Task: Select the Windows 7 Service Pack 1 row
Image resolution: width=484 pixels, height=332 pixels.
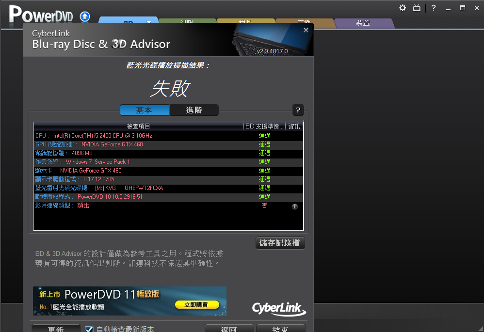Action: [x=168, y=162]
